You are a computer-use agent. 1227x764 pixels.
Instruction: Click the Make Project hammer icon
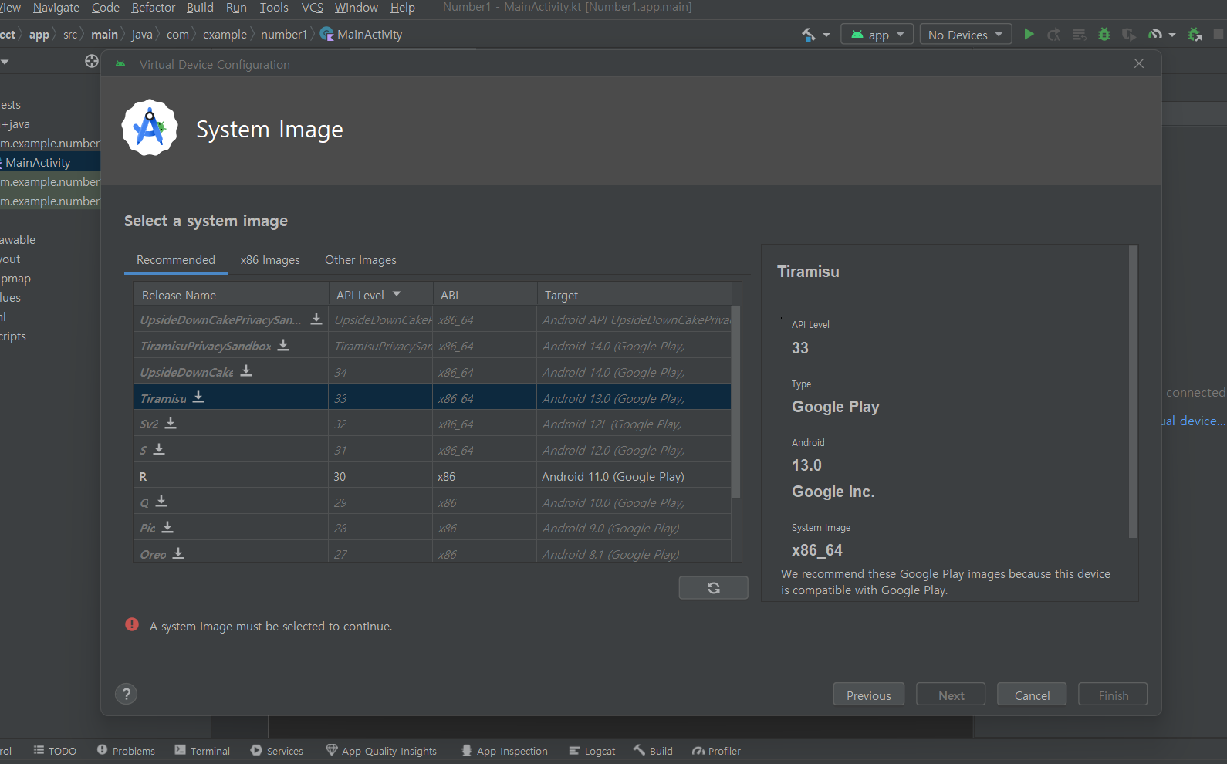point(808,35)
